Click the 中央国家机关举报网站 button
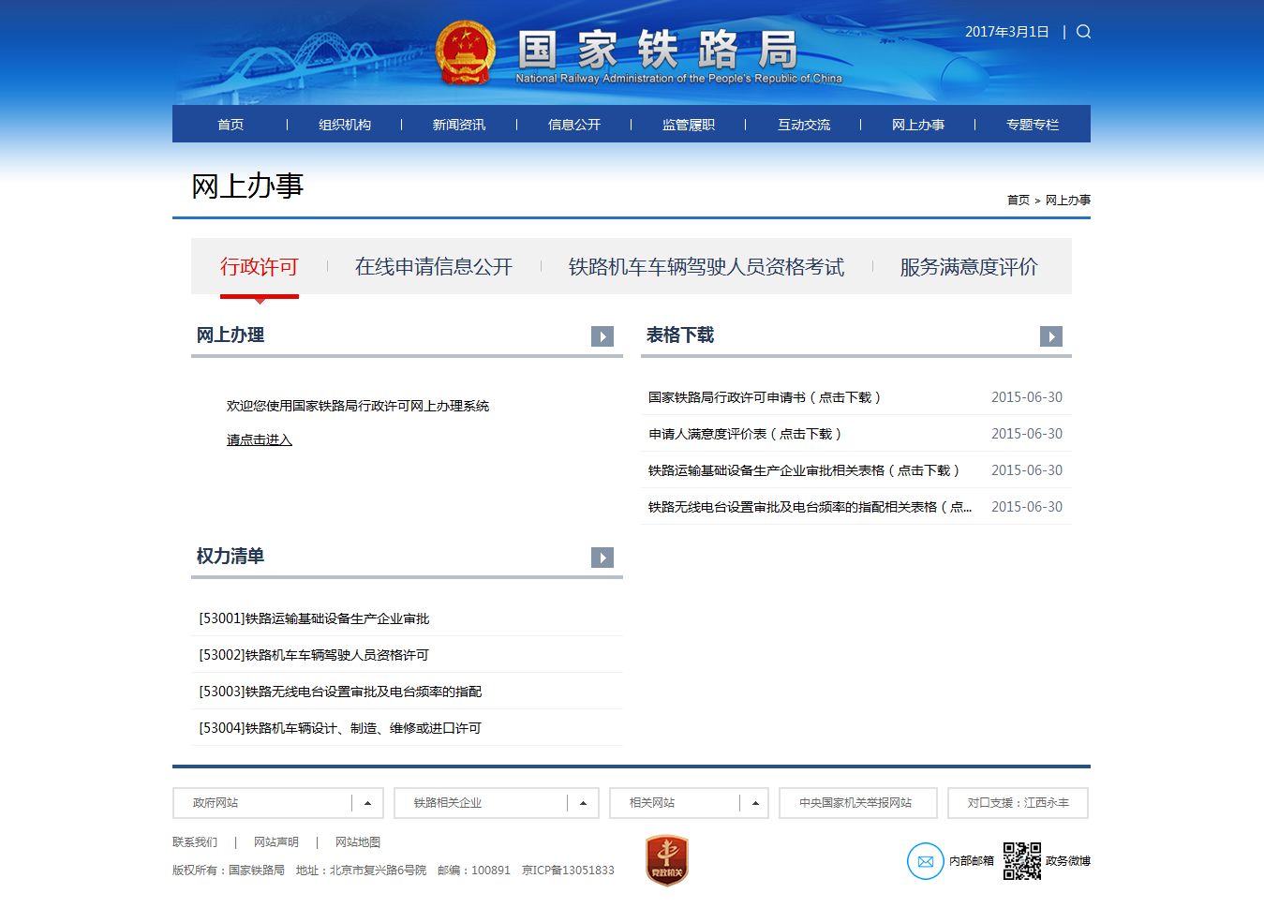This screenshot has width=1264, height=908. click(857, 803)
